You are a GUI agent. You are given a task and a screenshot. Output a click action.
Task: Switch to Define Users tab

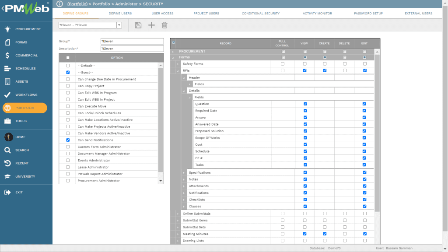[x=120, y=14]
